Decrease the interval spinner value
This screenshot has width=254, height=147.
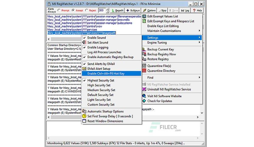108,12
